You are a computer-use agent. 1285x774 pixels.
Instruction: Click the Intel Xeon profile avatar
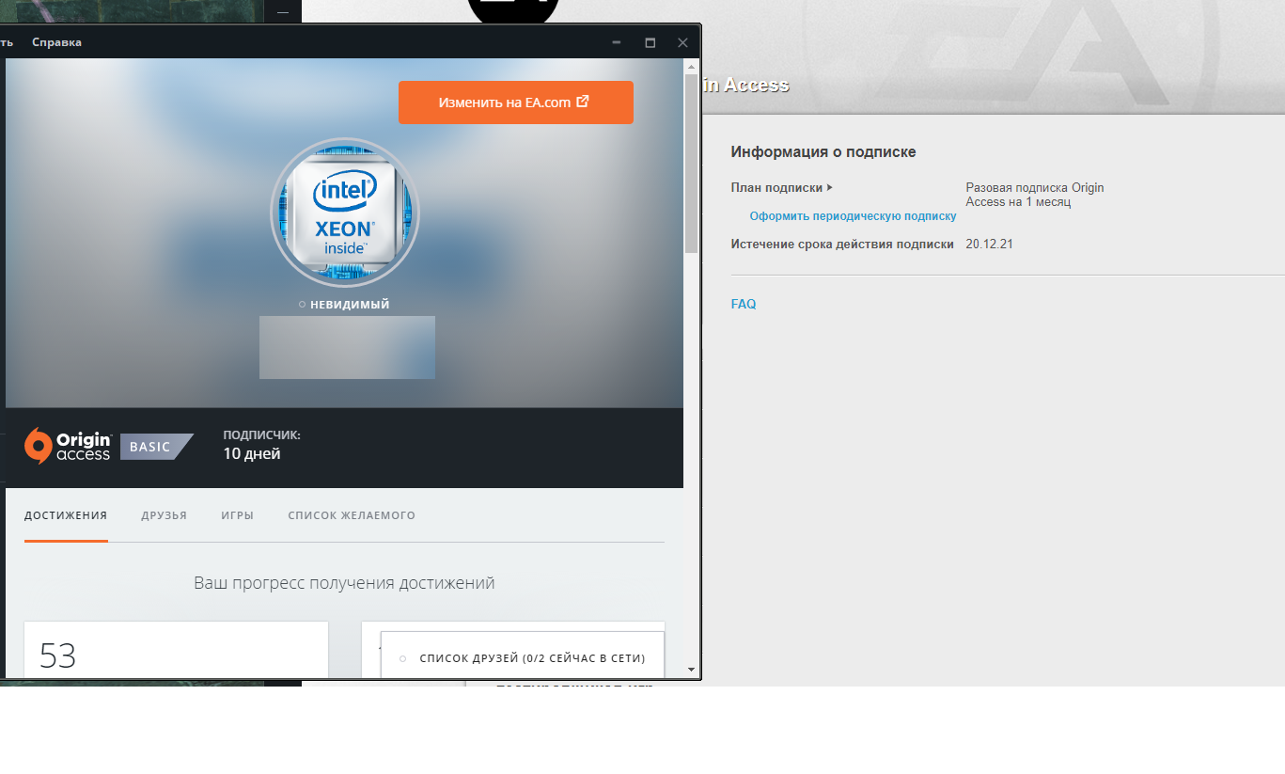pyautogui.click(x=345, y=213)
